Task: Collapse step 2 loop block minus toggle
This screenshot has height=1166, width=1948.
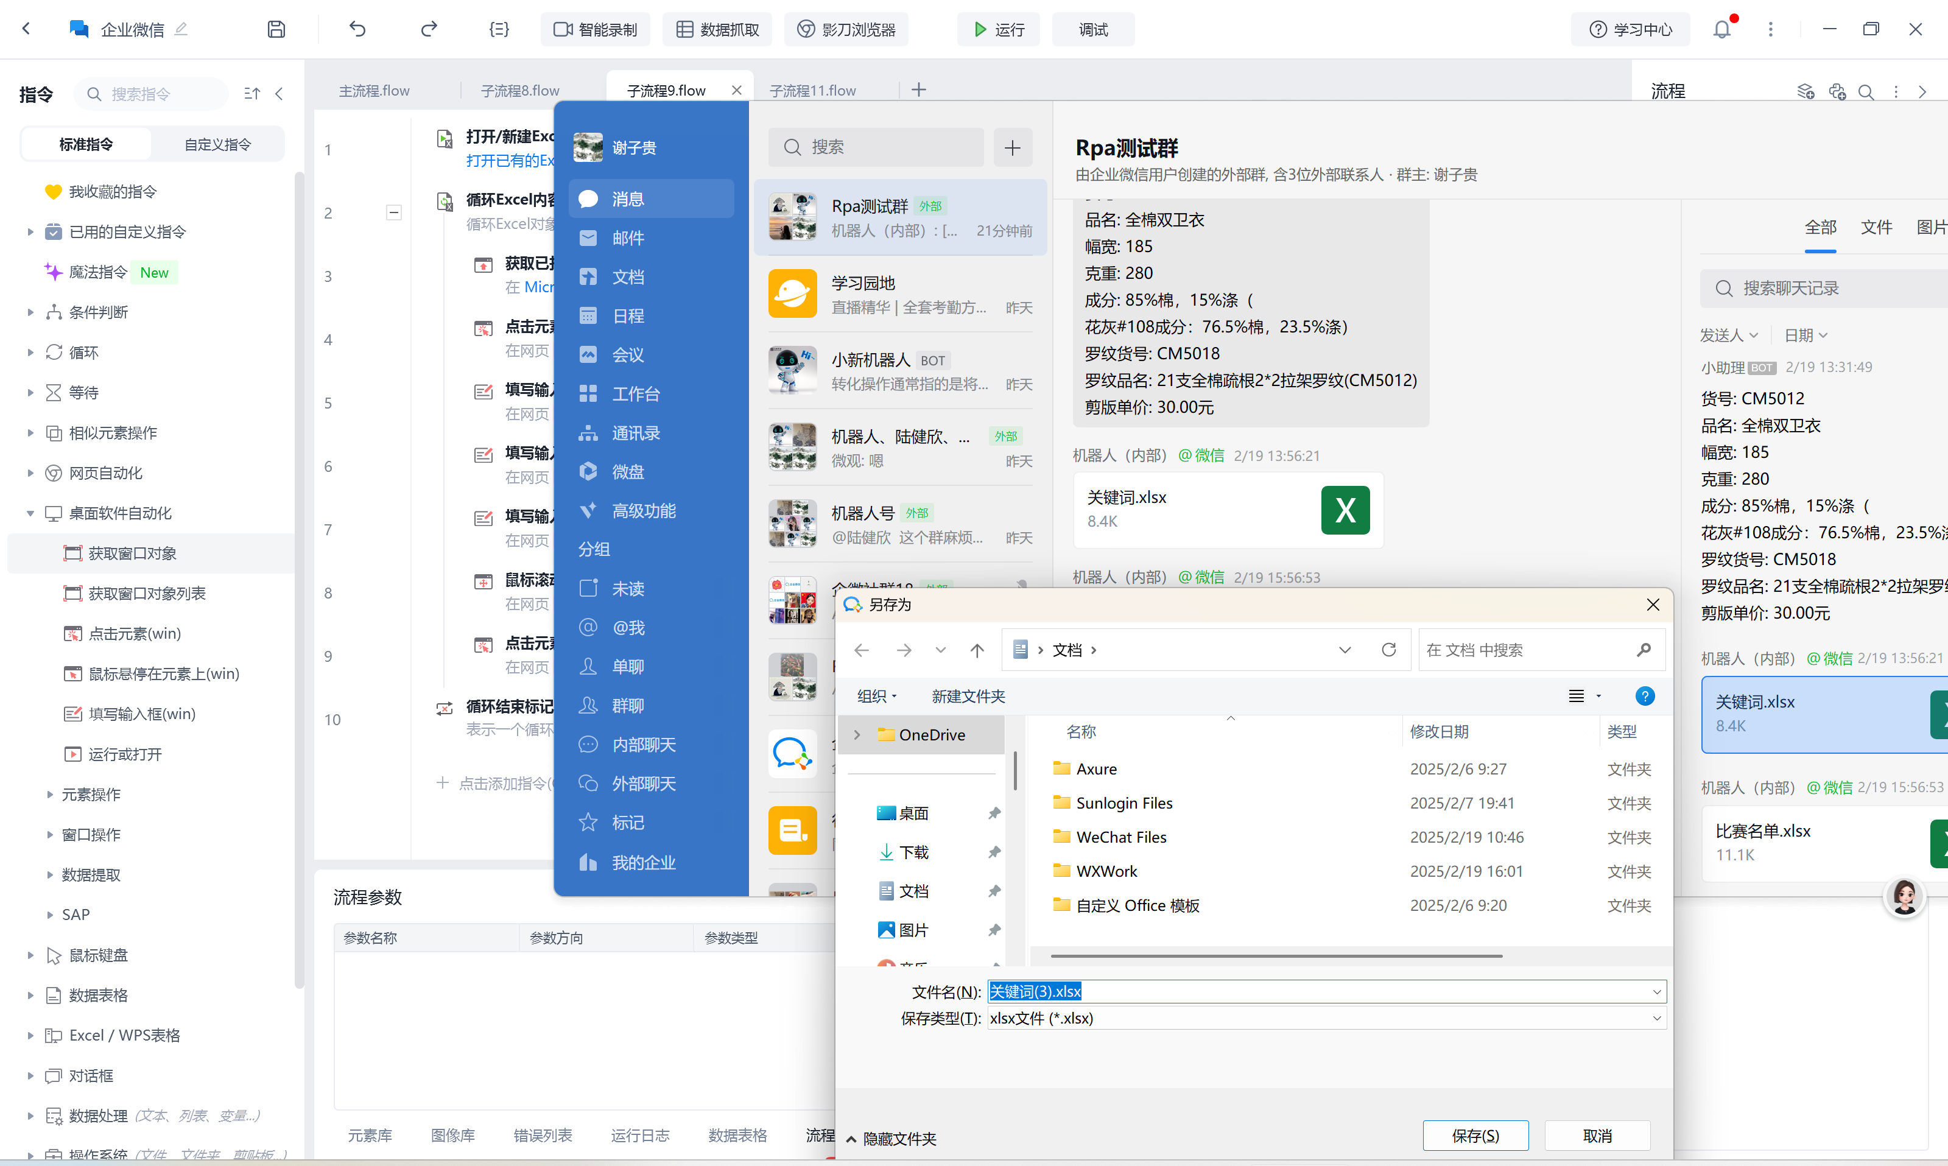Action: 394,212
